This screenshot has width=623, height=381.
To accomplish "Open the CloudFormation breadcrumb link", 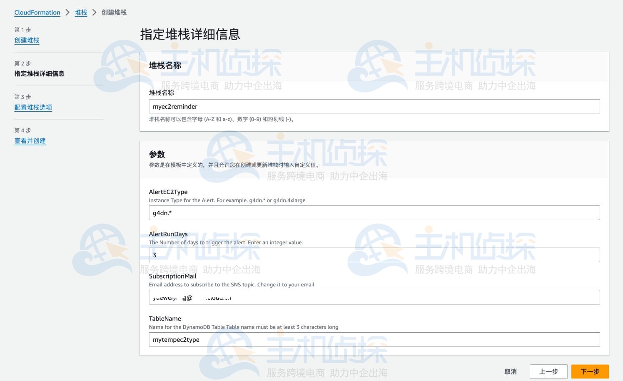I will point(37,13).
